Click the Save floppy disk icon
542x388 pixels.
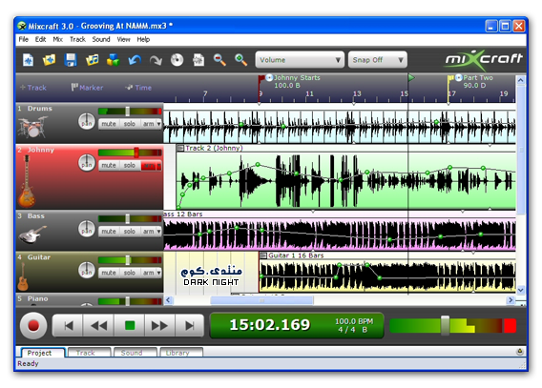pos(71,60)
